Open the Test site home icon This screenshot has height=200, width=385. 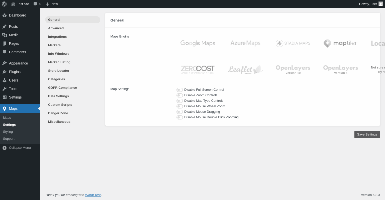13,4
